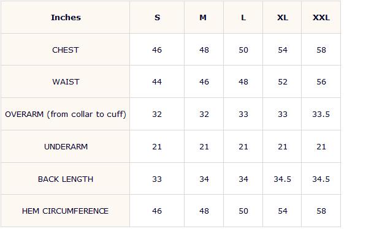Screen dimensions: 382x229
Task: Click the BACK LENGTH value for size S
Action: pos(157,179)
